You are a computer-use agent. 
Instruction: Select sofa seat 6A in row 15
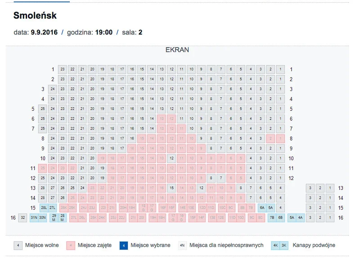(262, 208)
